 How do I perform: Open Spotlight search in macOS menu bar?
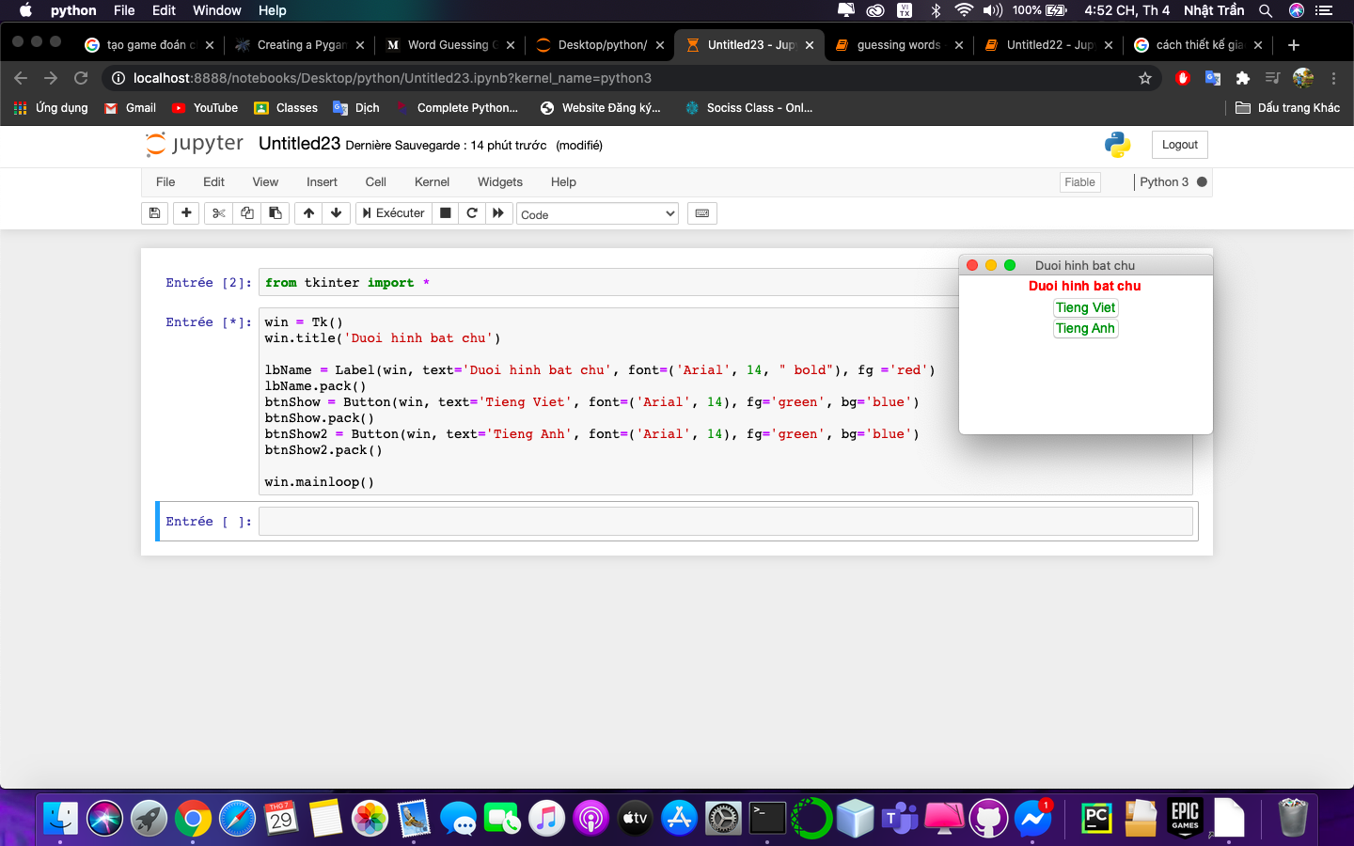(x=1266, y=10)
